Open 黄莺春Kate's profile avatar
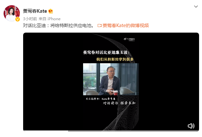 (x=12, y=13)
